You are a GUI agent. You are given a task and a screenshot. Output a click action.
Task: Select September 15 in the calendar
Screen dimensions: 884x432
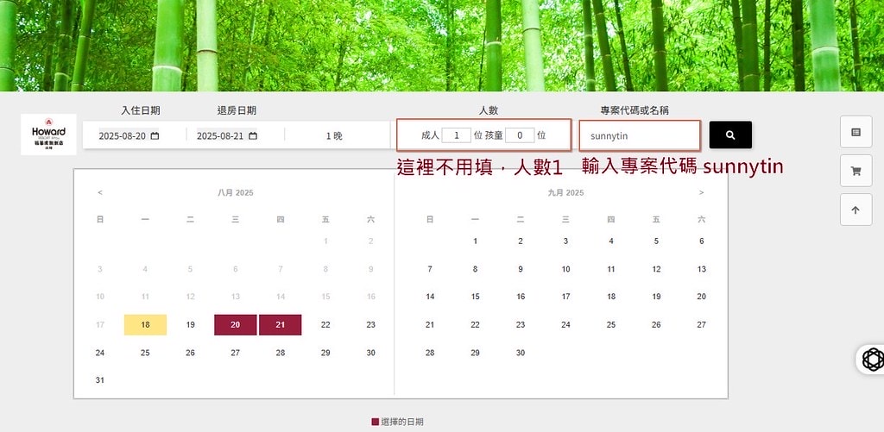[475, 297]
